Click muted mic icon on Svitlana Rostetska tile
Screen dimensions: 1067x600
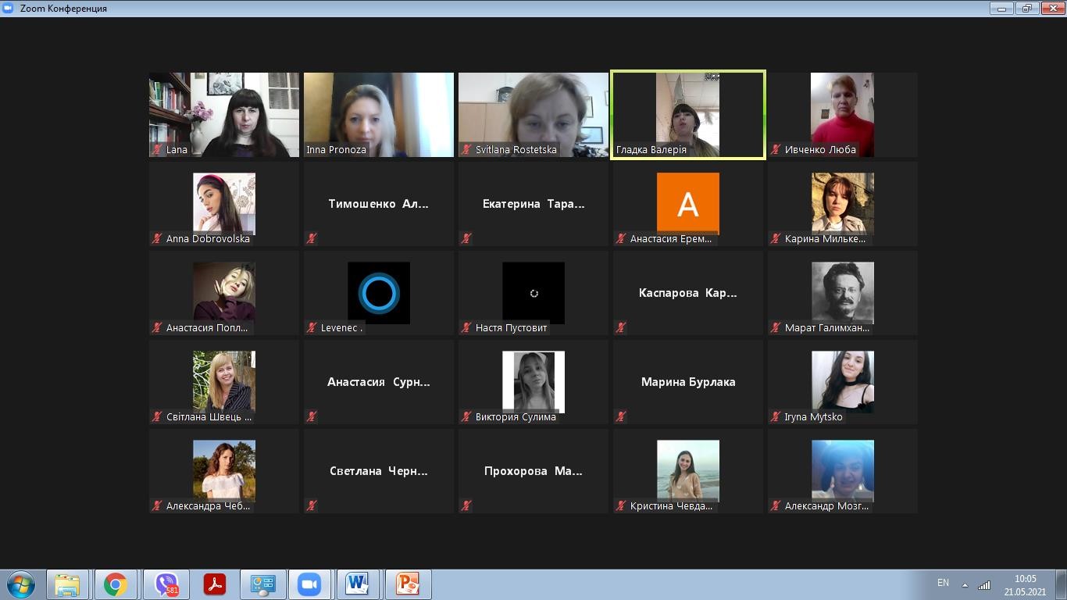pyautogui.click(x=466, y=150)
